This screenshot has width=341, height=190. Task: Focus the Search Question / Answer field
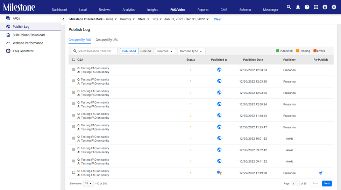click(x=94, y=51)
